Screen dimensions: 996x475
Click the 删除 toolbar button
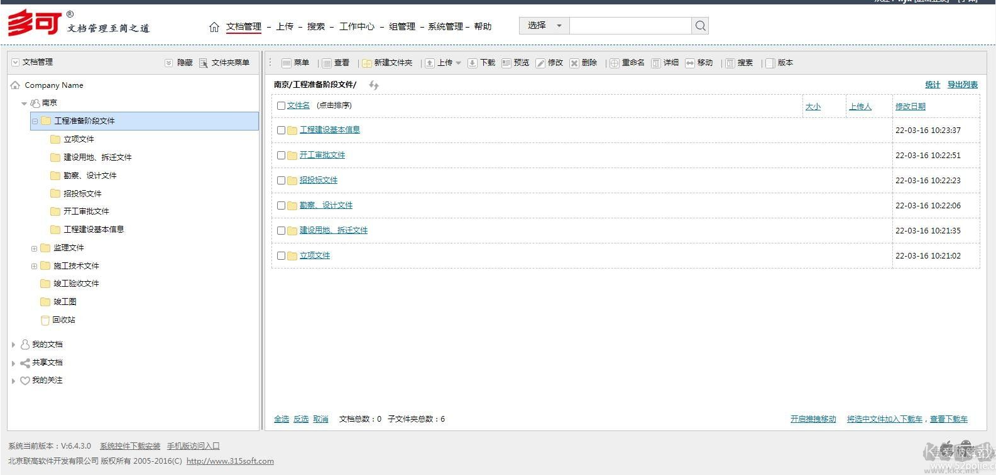(x=583, y=63)
